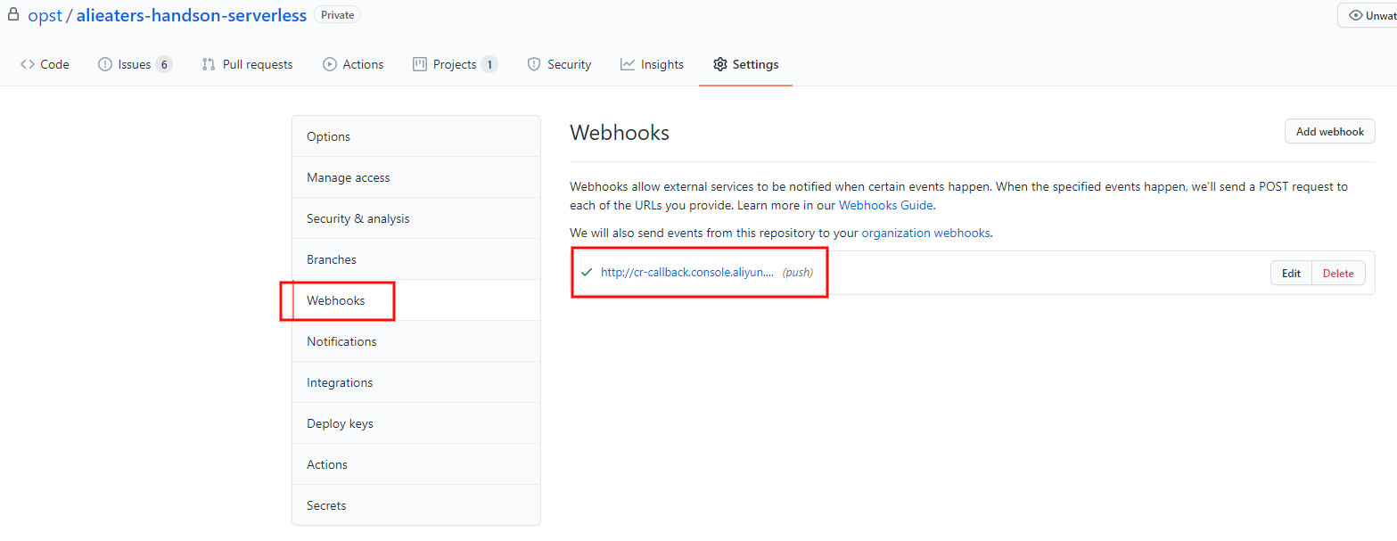Open the cr-callback.console.aliyun webhook URL

(x=687, y=273)
